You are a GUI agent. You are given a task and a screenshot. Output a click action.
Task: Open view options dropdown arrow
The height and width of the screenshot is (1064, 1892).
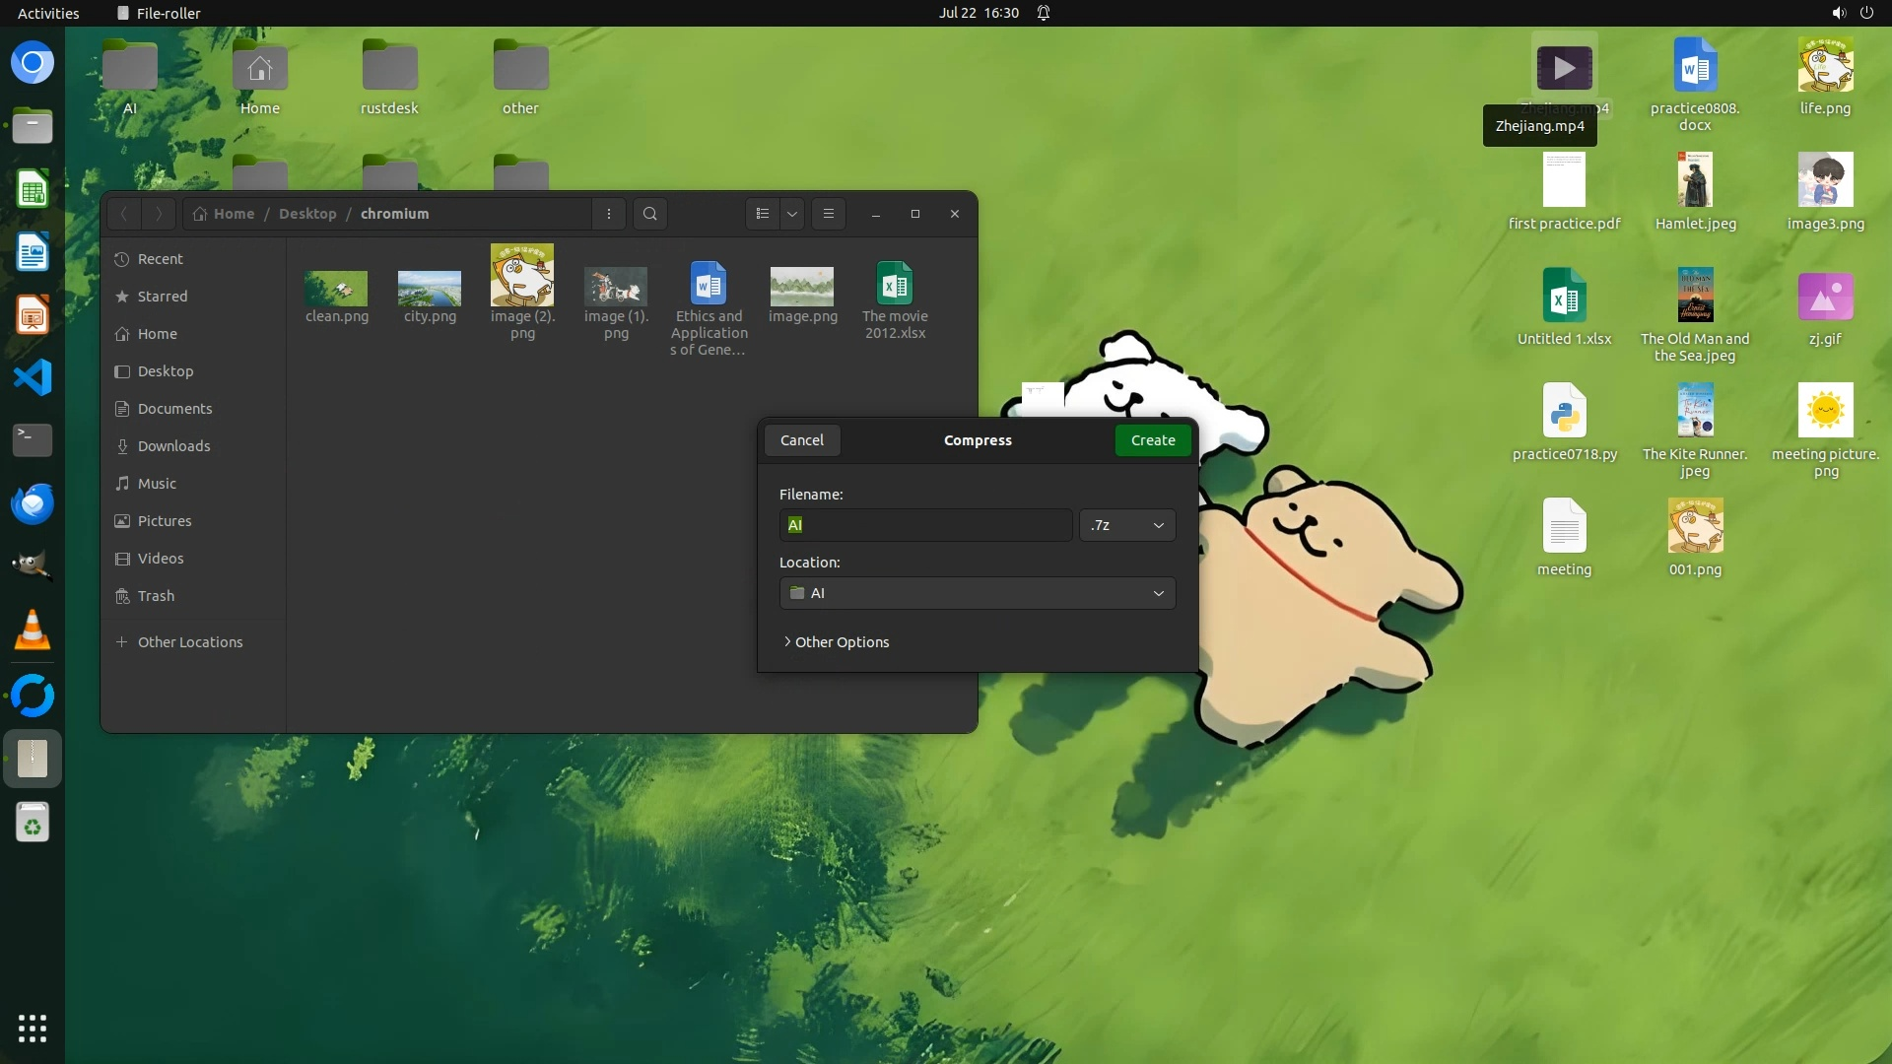coord(791,214)
